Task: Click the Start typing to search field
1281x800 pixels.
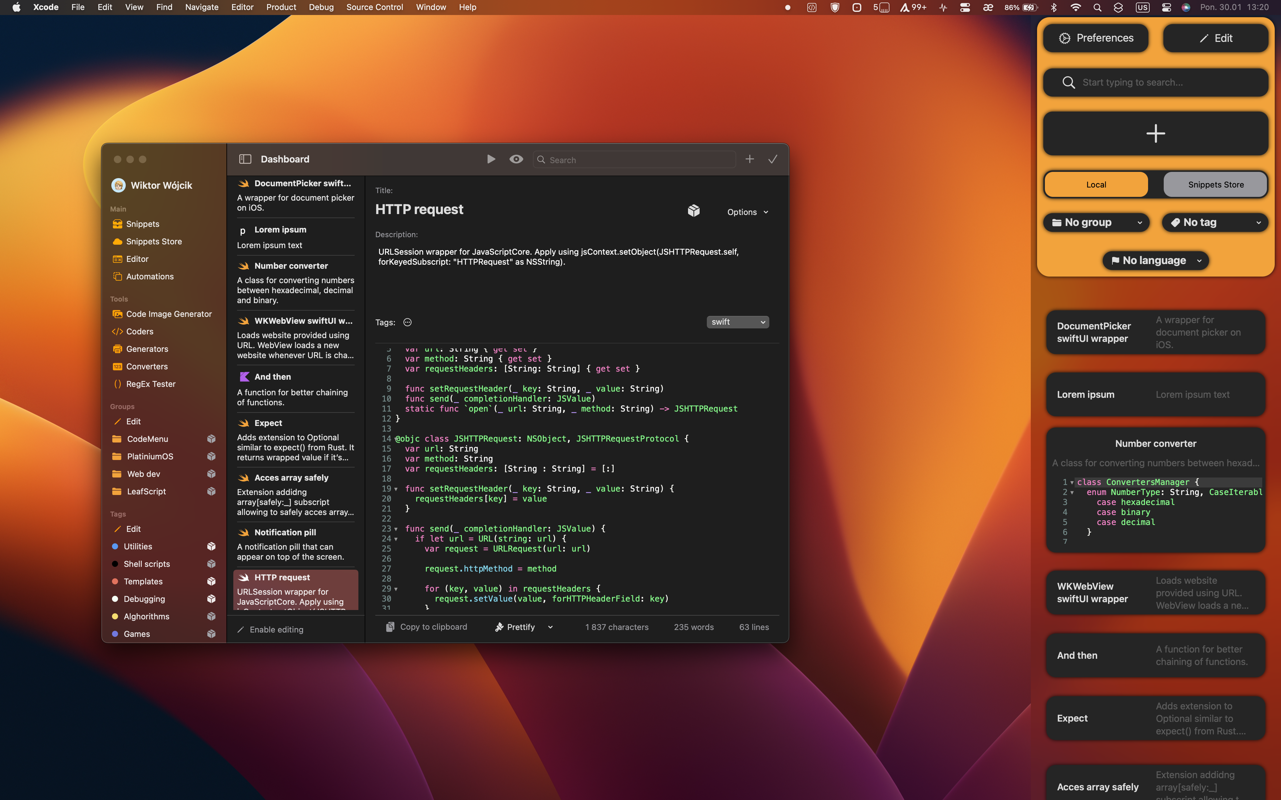Action: click(x=1156, y=82)
